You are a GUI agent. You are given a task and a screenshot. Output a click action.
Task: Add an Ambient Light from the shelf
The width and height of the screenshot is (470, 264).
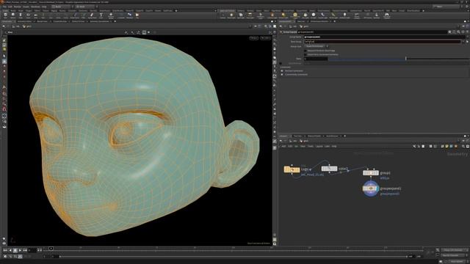click(x=344, y=15)
